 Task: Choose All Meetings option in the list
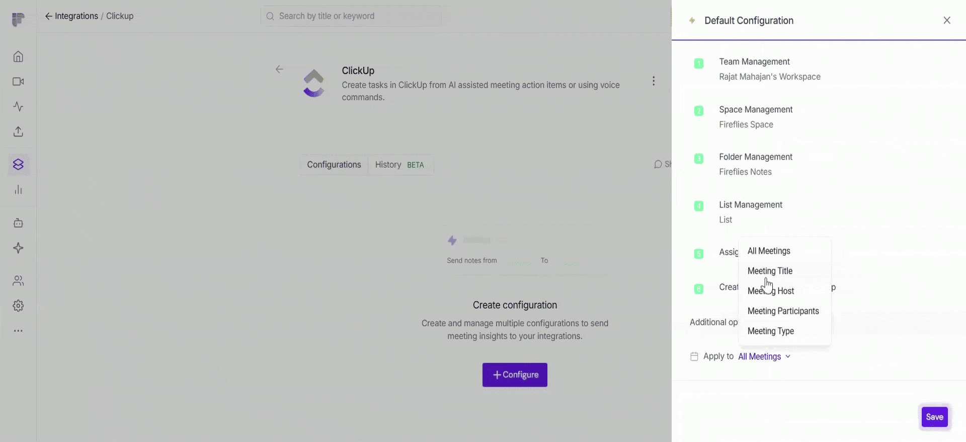[x=768, y=251]
